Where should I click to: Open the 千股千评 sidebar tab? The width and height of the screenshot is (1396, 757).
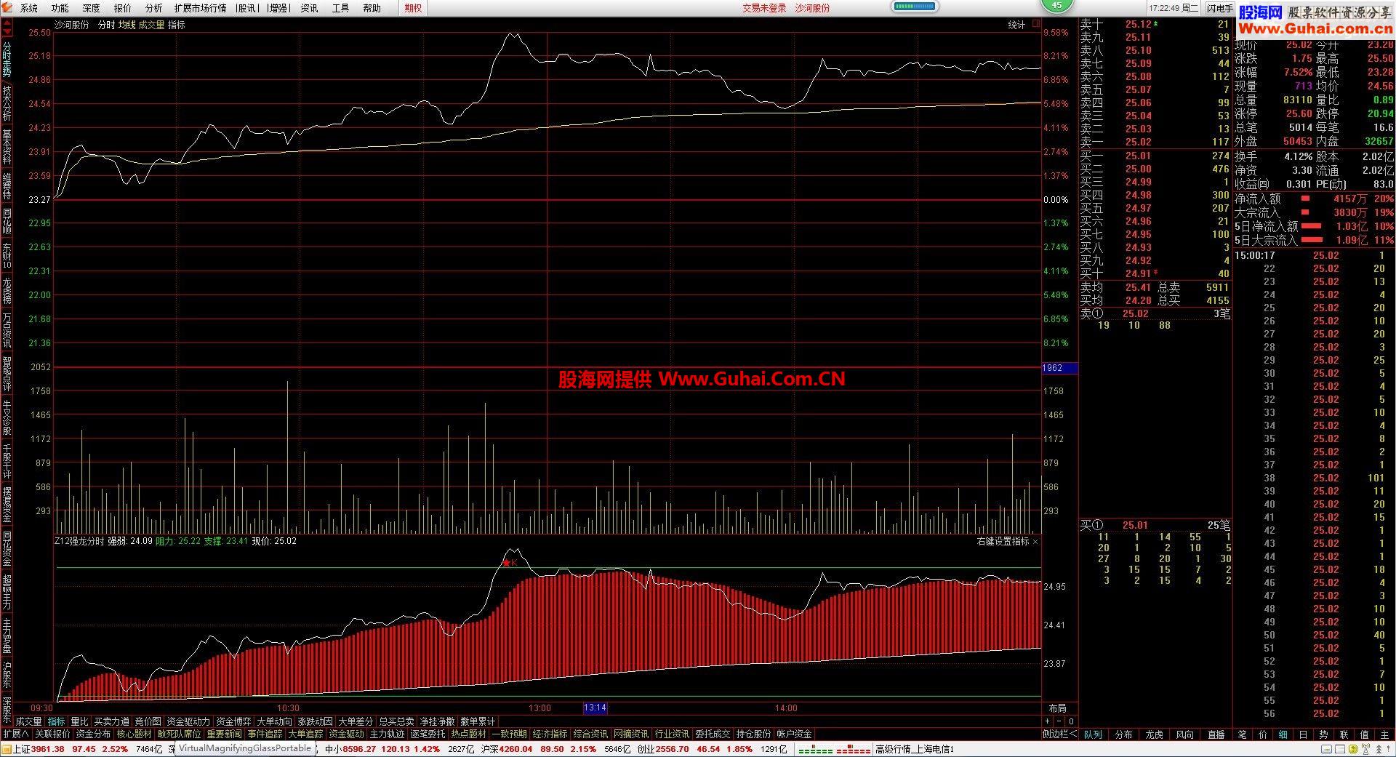click(x=7, y=461)
